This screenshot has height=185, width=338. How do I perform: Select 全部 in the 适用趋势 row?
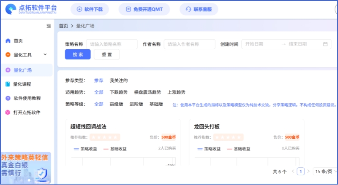tap(99, 92)
